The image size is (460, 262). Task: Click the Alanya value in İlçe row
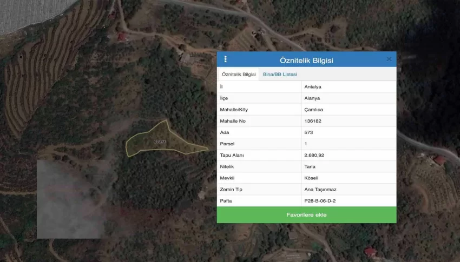tap(312, 98)
